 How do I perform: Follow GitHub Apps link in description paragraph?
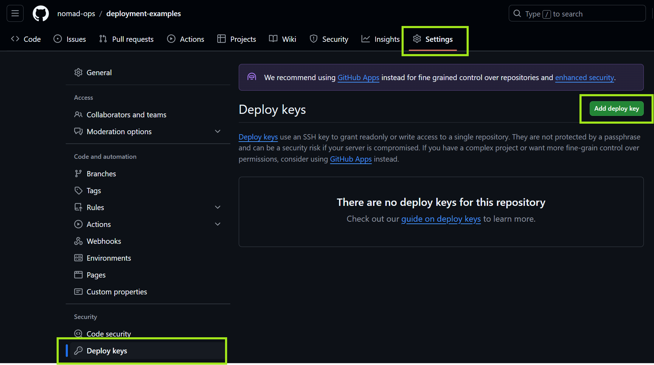(x=351, y=159)
